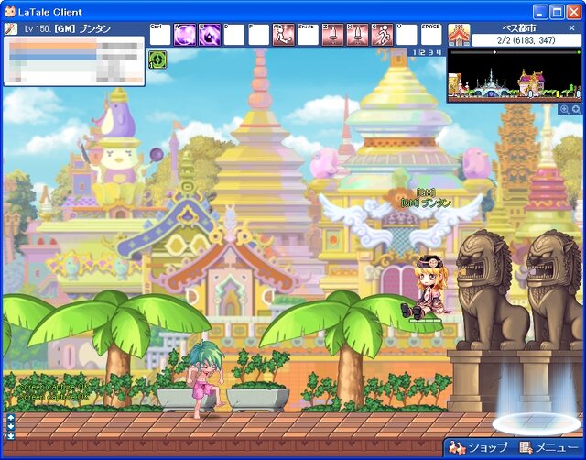586x460 pixels.
Task: Open the ショップ shop button
Action: click(478, 448)
